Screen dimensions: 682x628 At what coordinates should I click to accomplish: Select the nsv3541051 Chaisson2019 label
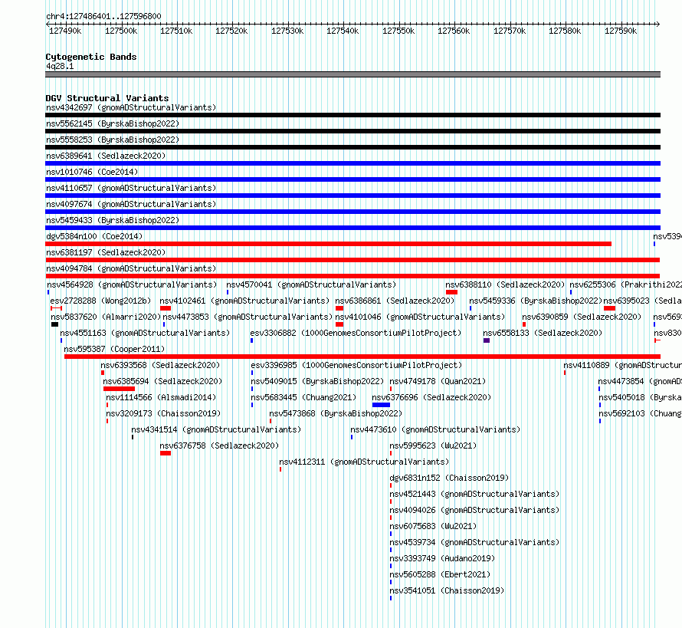[447, 590]
